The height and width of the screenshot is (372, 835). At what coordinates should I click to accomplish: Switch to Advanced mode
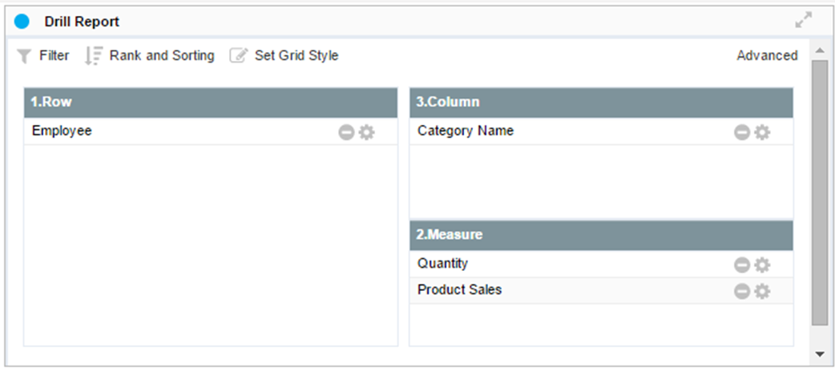point(767,56)
